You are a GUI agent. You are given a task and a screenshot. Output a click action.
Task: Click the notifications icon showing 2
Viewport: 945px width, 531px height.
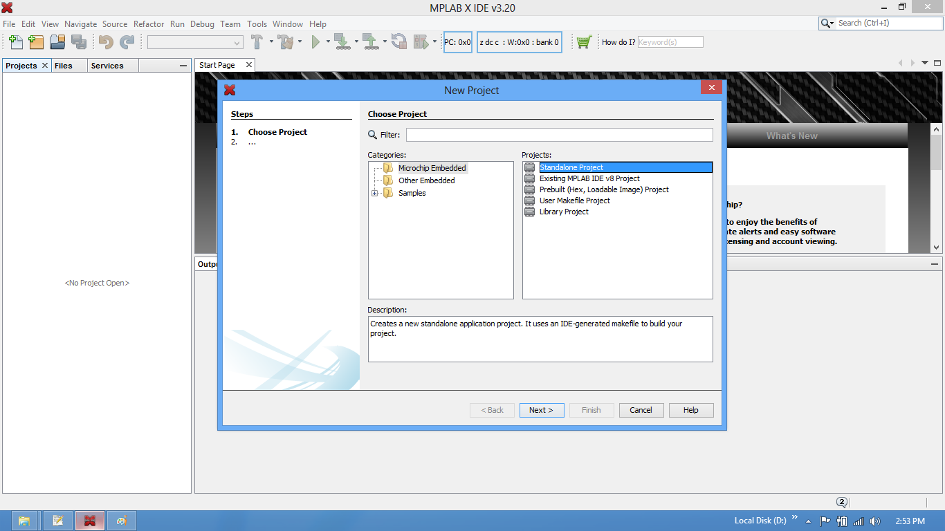click(842, 503)
